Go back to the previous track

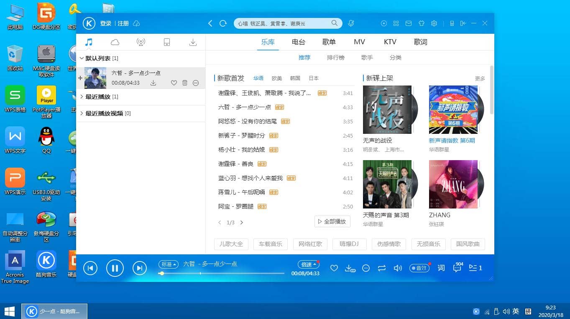click(x=90, y=268)
